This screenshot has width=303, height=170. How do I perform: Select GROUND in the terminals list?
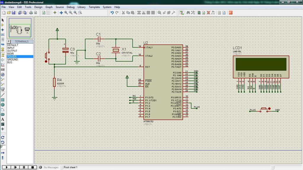[x=12, y=60]
